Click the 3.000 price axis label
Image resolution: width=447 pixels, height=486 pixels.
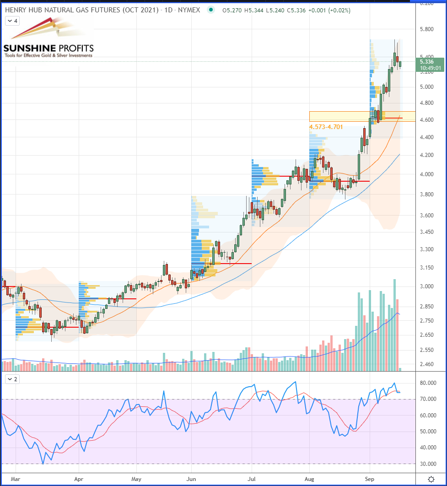[426, 286]
